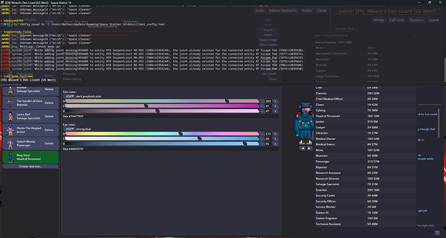Click the console Command Here input
This screenshot has height=238, width=446.
point(222,84)
